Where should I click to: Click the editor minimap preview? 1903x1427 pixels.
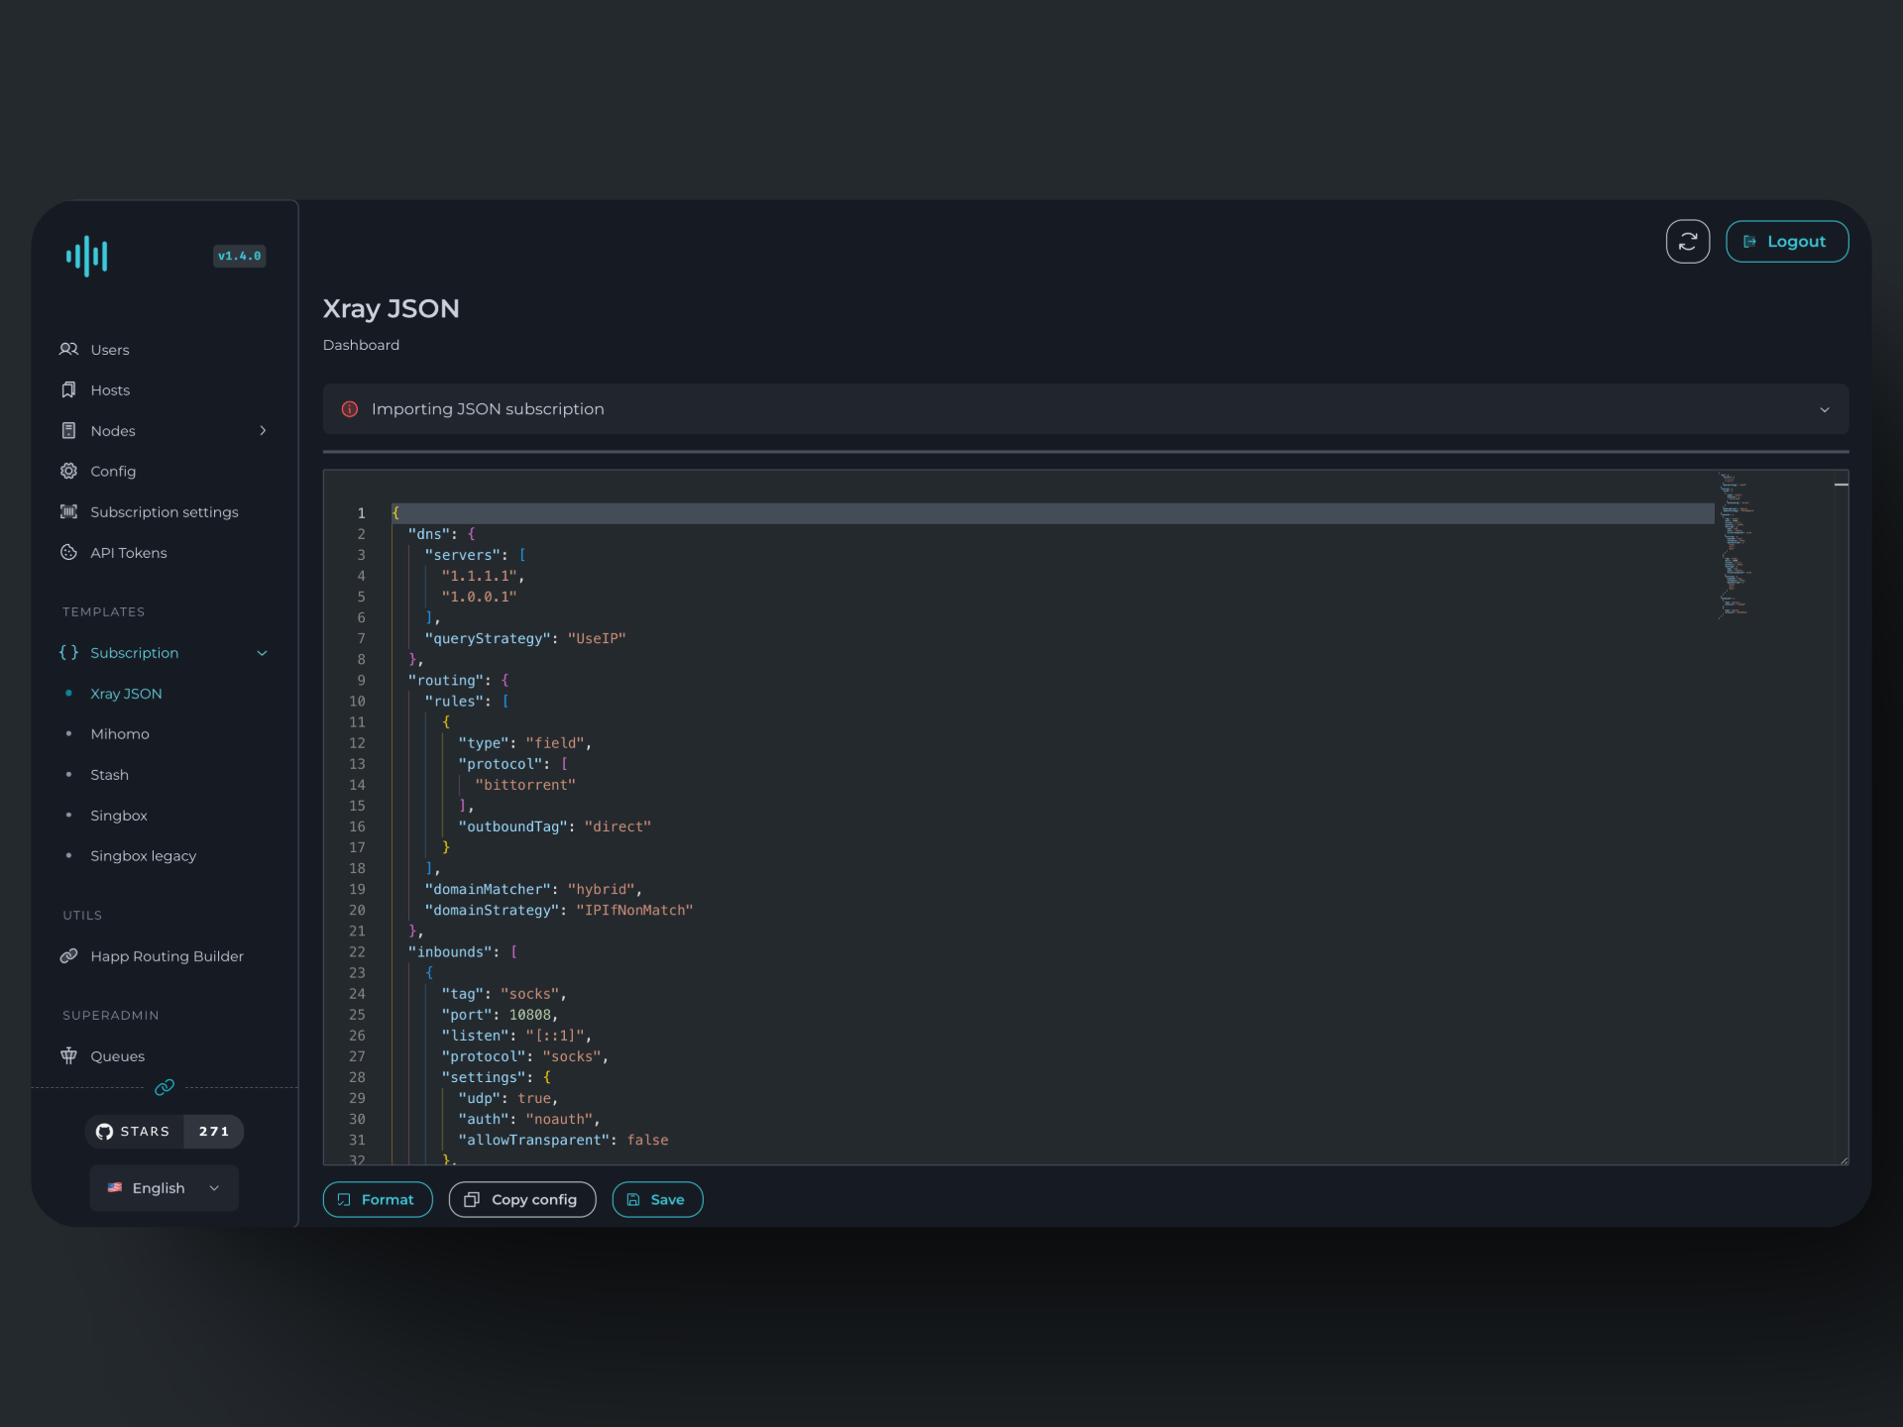tap(1736, 545)
